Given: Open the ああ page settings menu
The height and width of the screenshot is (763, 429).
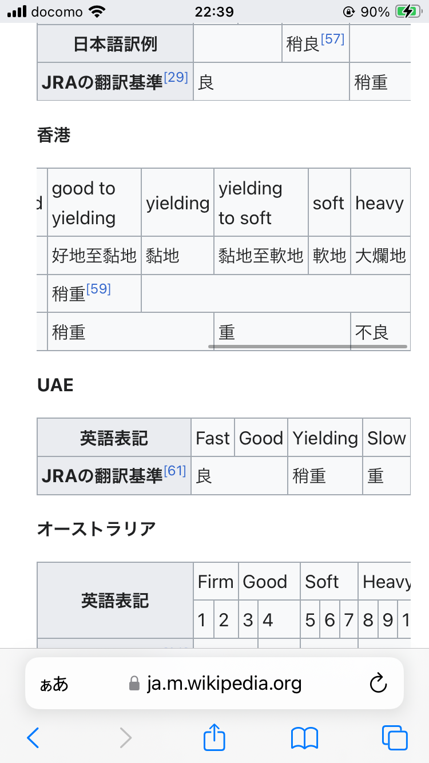Looking at the screenshot, I should (x=54, y=683).
